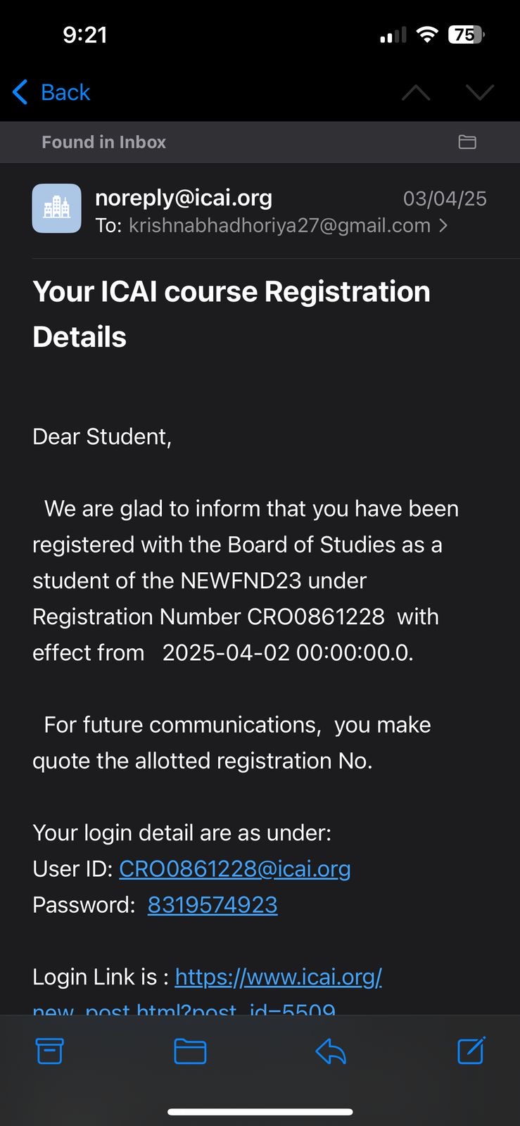520x1126 pixels.
Task: Open the CRO0861228@icai.org User ID link
Action: [x=234, y=869]
